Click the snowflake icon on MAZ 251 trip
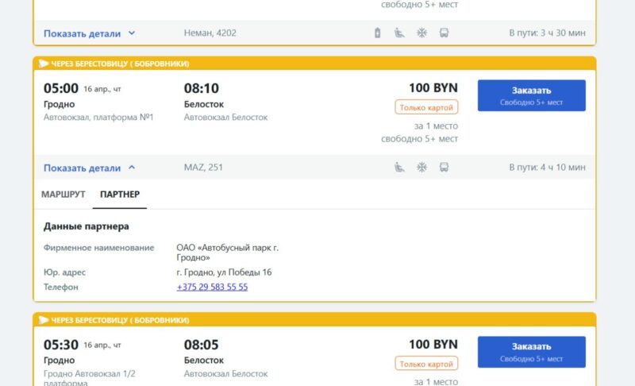This screenshot has height=386, width=635. click(422, 168)
